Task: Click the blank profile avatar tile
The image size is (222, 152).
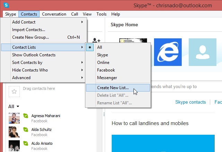Action: tap(203, 52)
